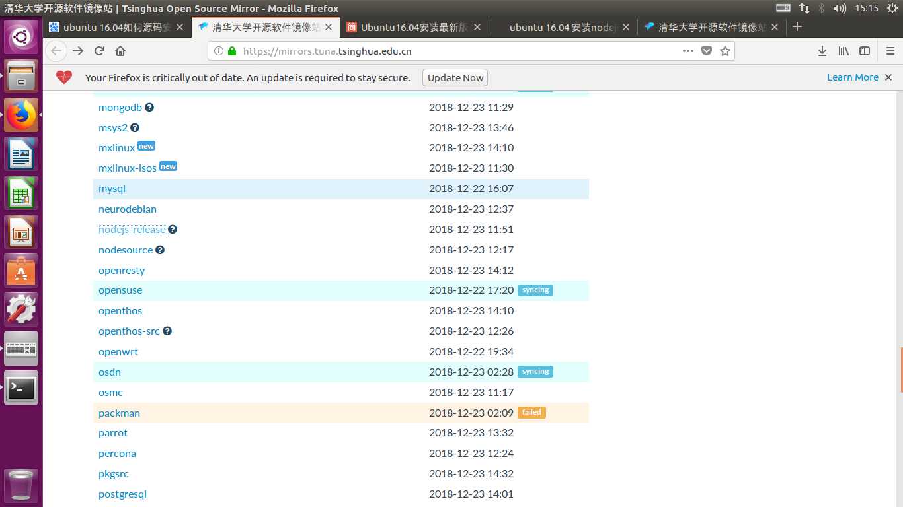The width and height of the screenshot is (903, 507).
Task: Open LibreOffice Writer from dock
Action: [21, 154]
